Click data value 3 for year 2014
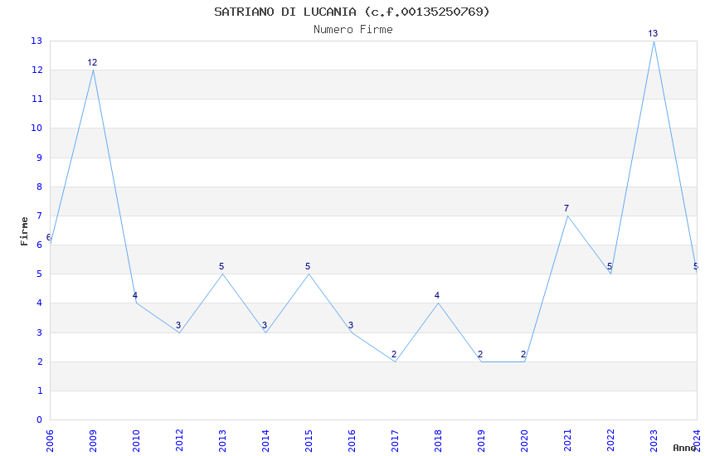This screenshot has width=705, height=456. tap(265, 325)
